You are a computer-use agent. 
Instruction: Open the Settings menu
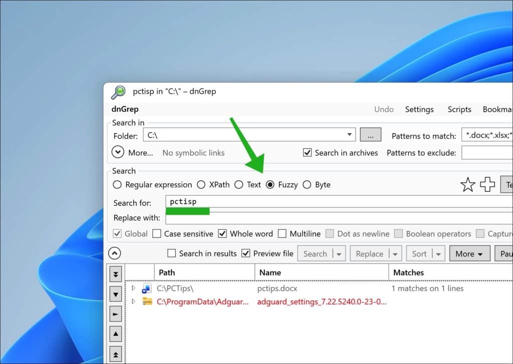(x=419, y=109)
